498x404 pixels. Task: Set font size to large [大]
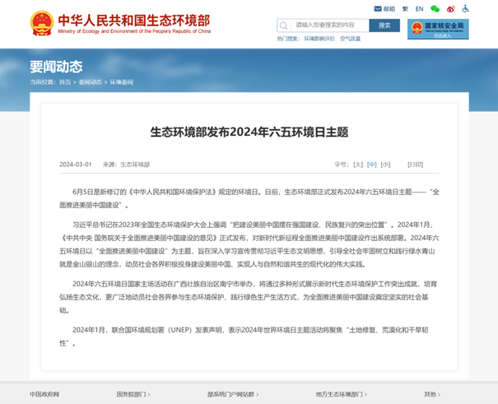[x=358, y=165]
